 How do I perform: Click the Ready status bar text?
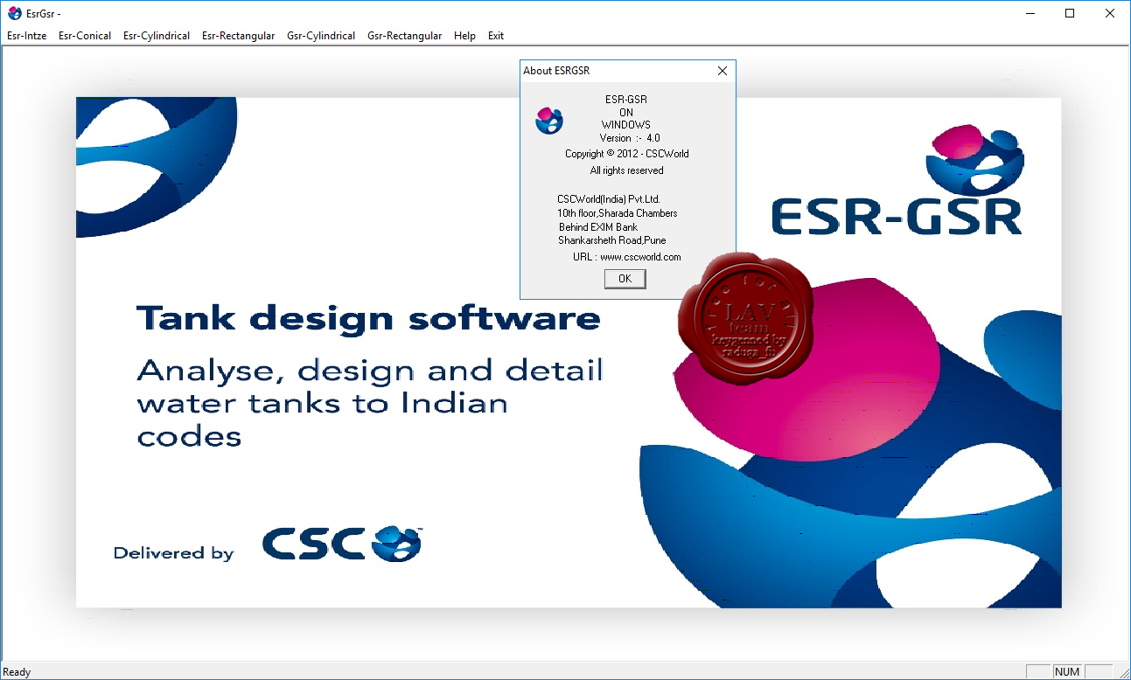point(17,672)
